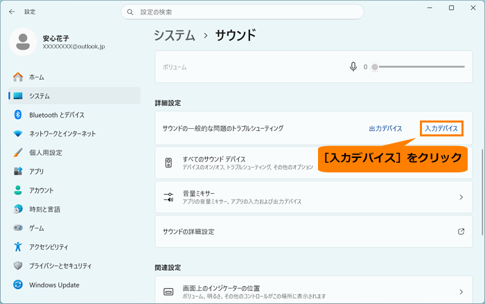
Task: Click the XXXXXXXX@outlook.jp email text
Action: [x=73, y=46]
